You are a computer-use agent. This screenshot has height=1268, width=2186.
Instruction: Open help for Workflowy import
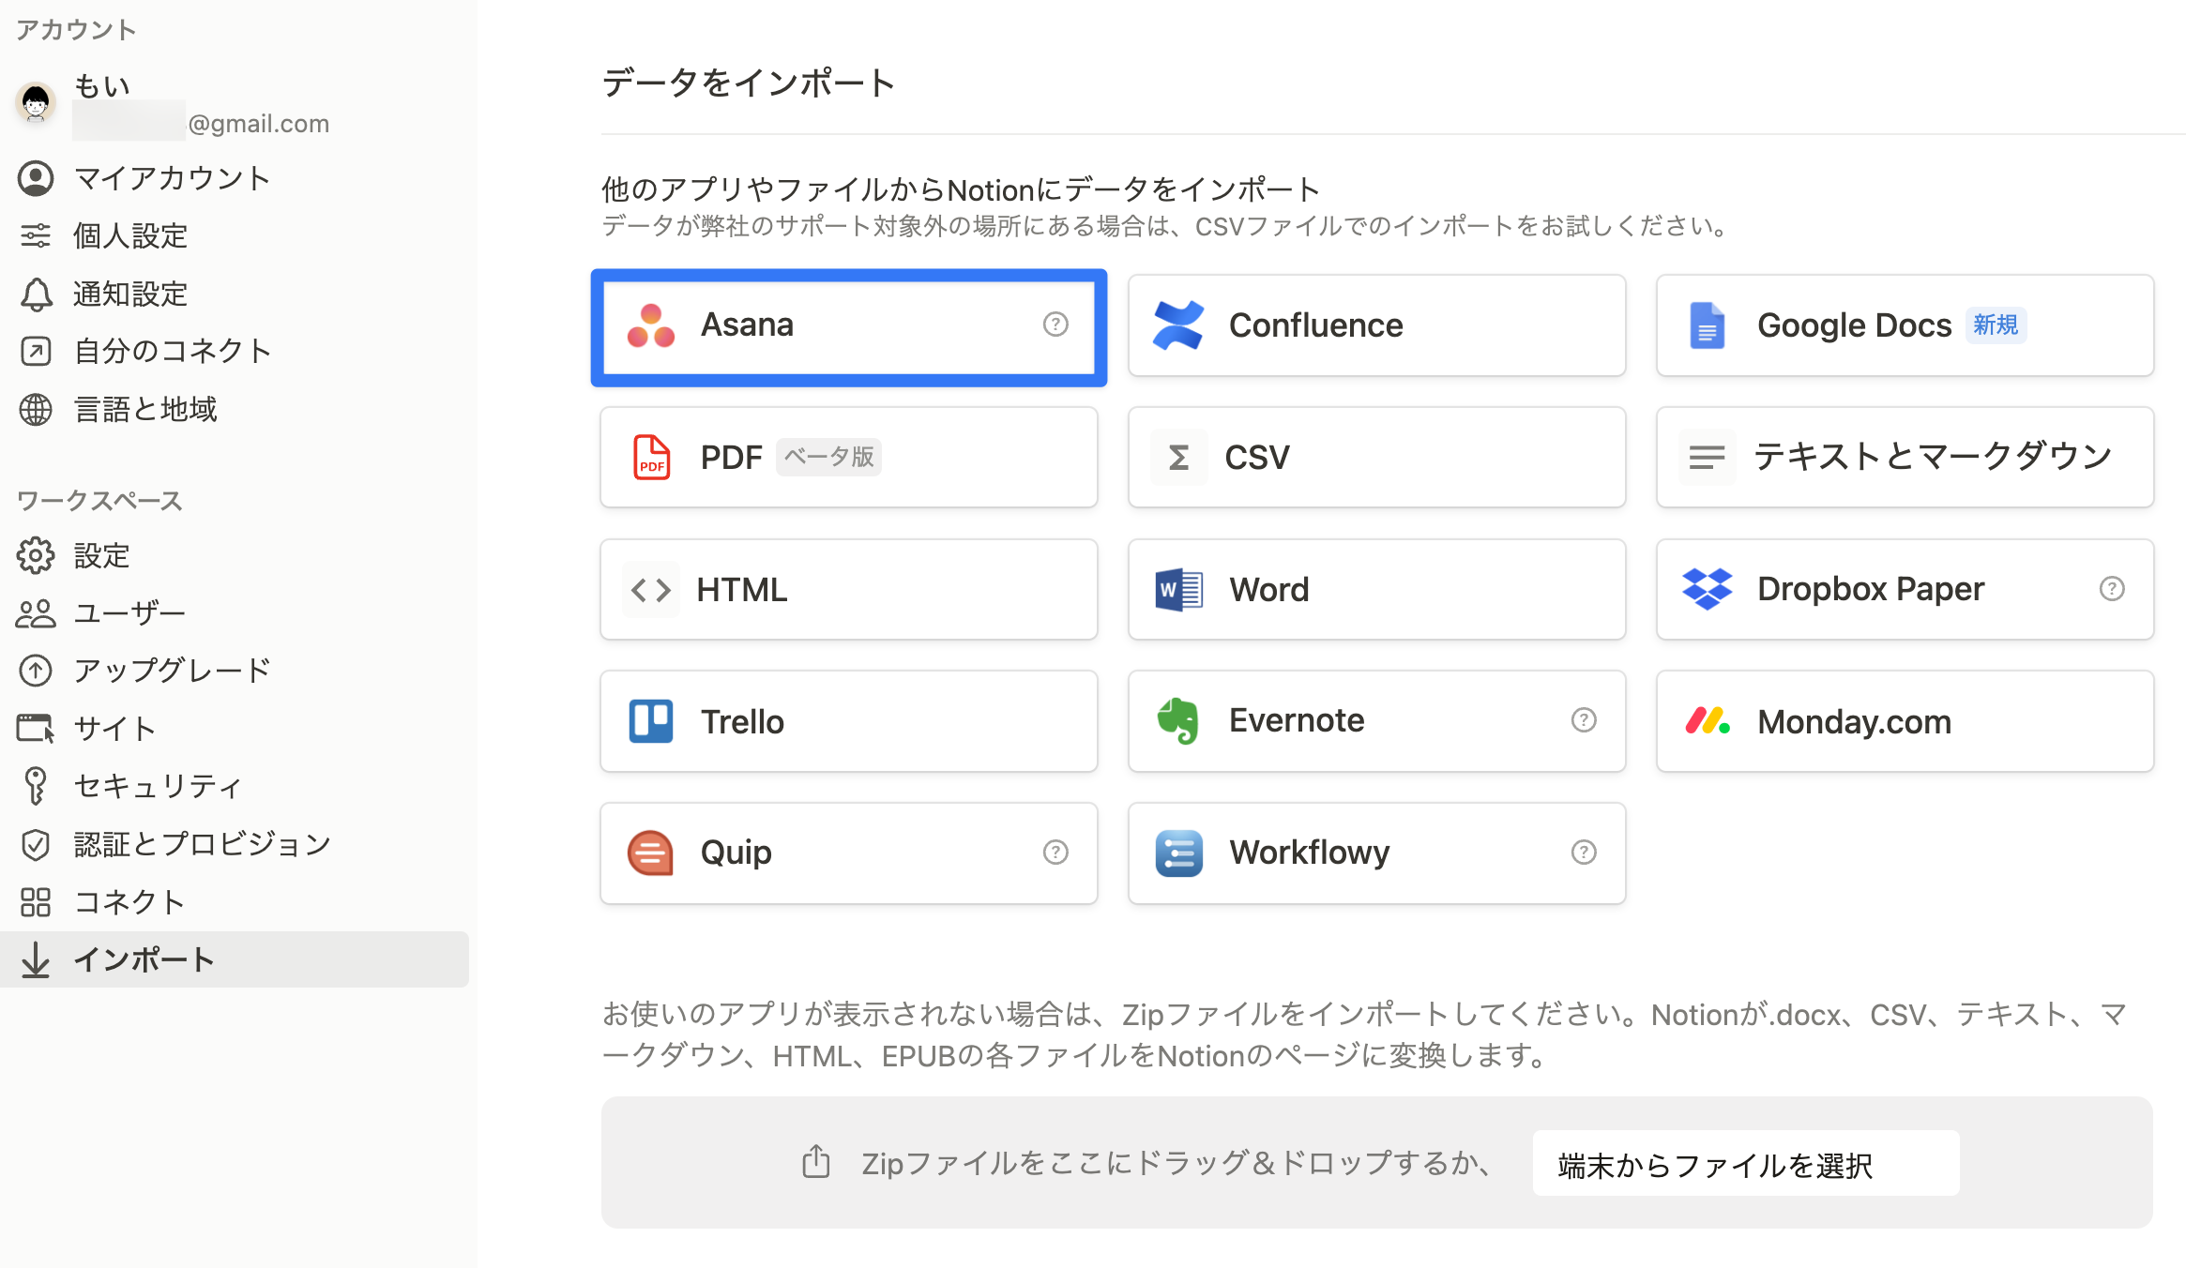tap(1584, 853)
